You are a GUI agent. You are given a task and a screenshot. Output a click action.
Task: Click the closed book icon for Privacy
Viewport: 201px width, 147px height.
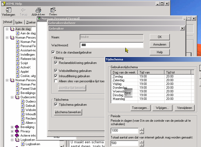click(x=17, y=131)
